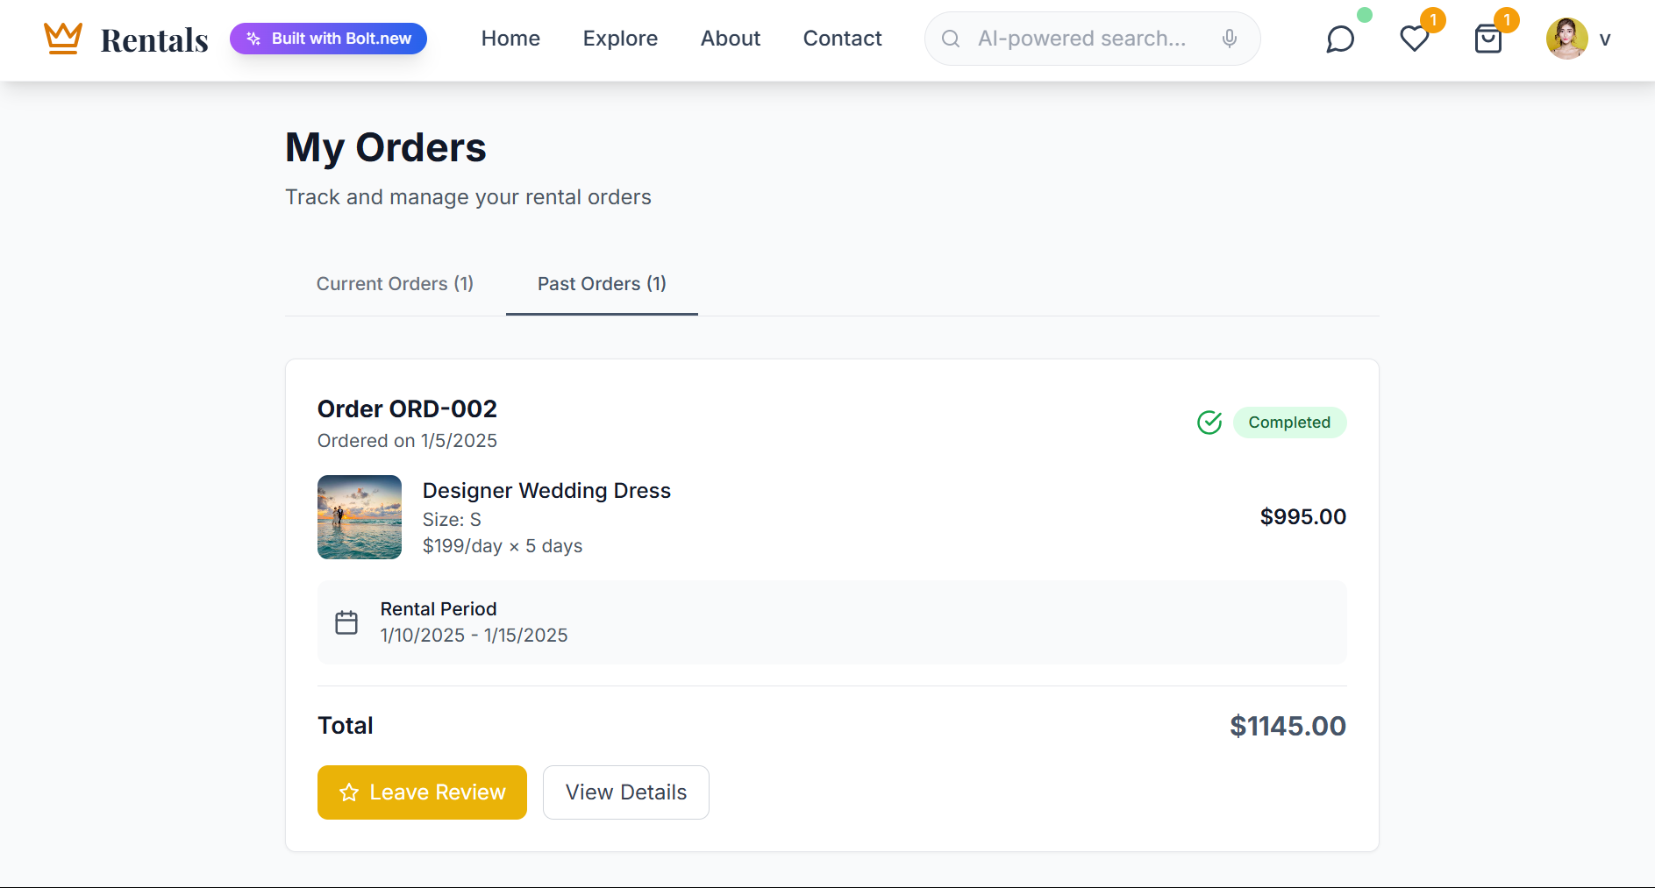Click the Built with Bolt.new badge

tap(328, 39)
